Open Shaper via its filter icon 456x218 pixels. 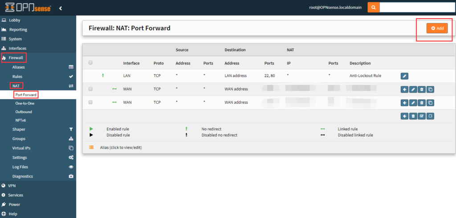pos(71,129)
